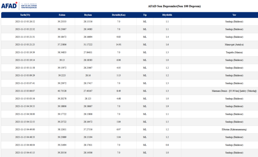Click the 2025-11-15 05:26:52 timestamp
258x157 pixels.
click(x=25, y=22)
